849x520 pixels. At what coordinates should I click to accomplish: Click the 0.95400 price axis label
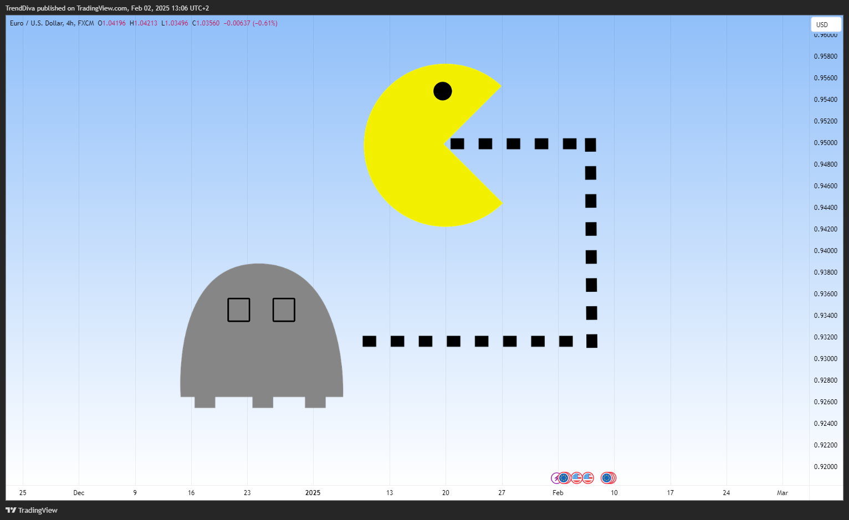pos(826,100)
